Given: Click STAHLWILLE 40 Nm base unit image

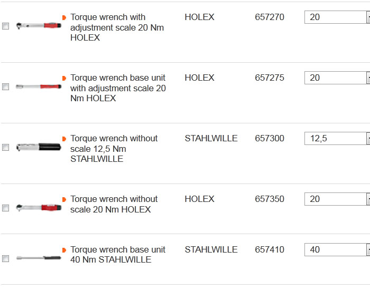Looking at the screenshot, I should click(39, 258).
